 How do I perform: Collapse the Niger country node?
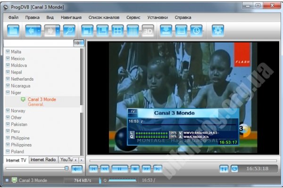[x=8, y=92]
